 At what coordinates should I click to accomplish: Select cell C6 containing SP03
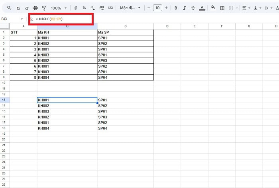pos(126,61)
